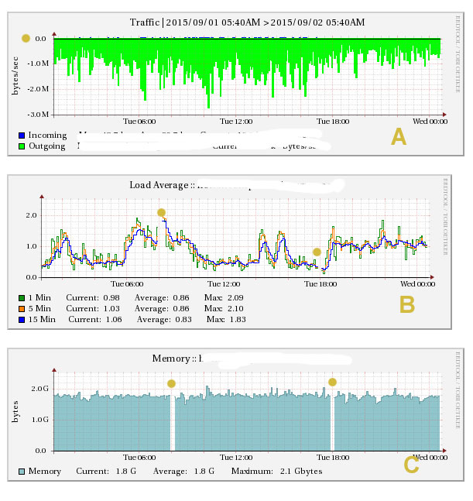Screen dimensions: 473x501
Task: Click yellow dot above first Memory graph gap
Action: [171, 383]
